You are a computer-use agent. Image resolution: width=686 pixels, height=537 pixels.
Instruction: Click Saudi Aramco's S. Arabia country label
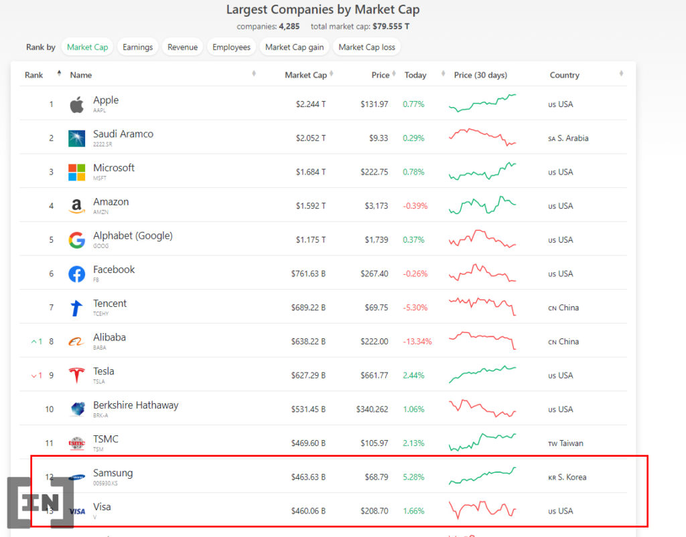pyautogui.click(x=568, y=138)
